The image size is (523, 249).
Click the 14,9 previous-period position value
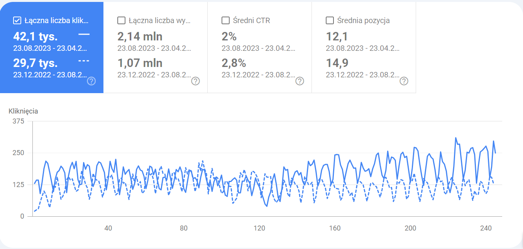[337, 63]
